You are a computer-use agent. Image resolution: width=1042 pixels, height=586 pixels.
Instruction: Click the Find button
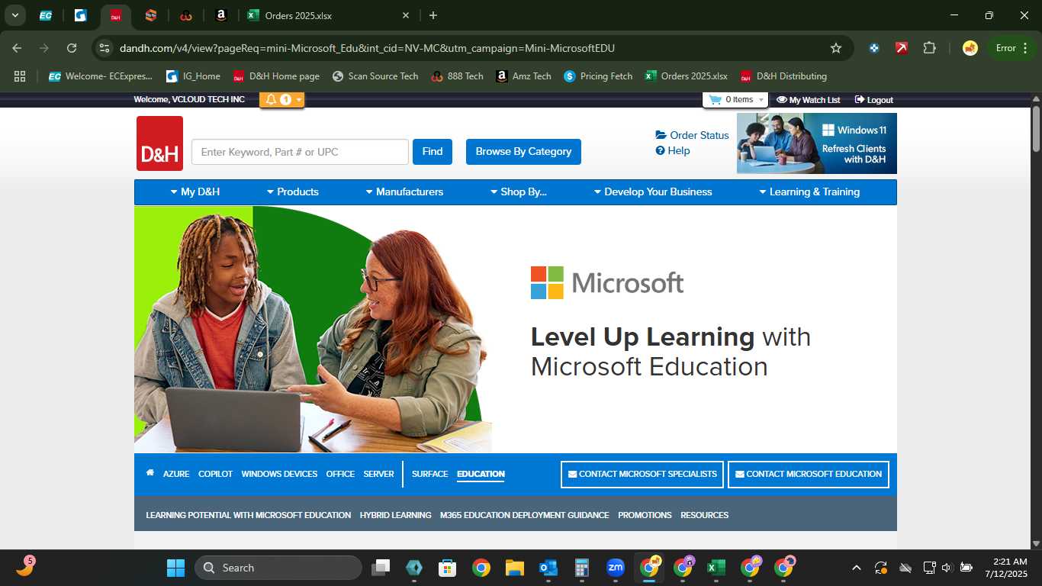pos(433,152)
